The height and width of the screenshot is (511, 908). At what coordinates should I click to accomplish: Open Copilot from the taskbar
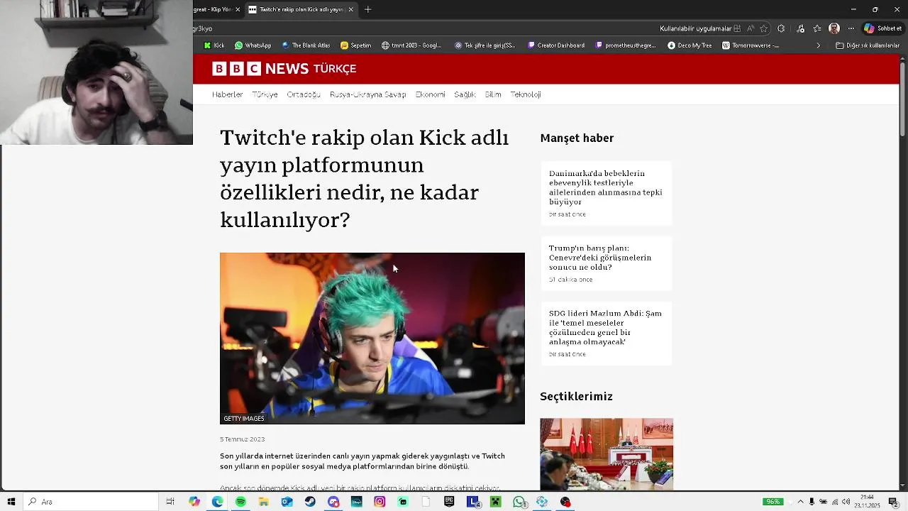point(194,502)
